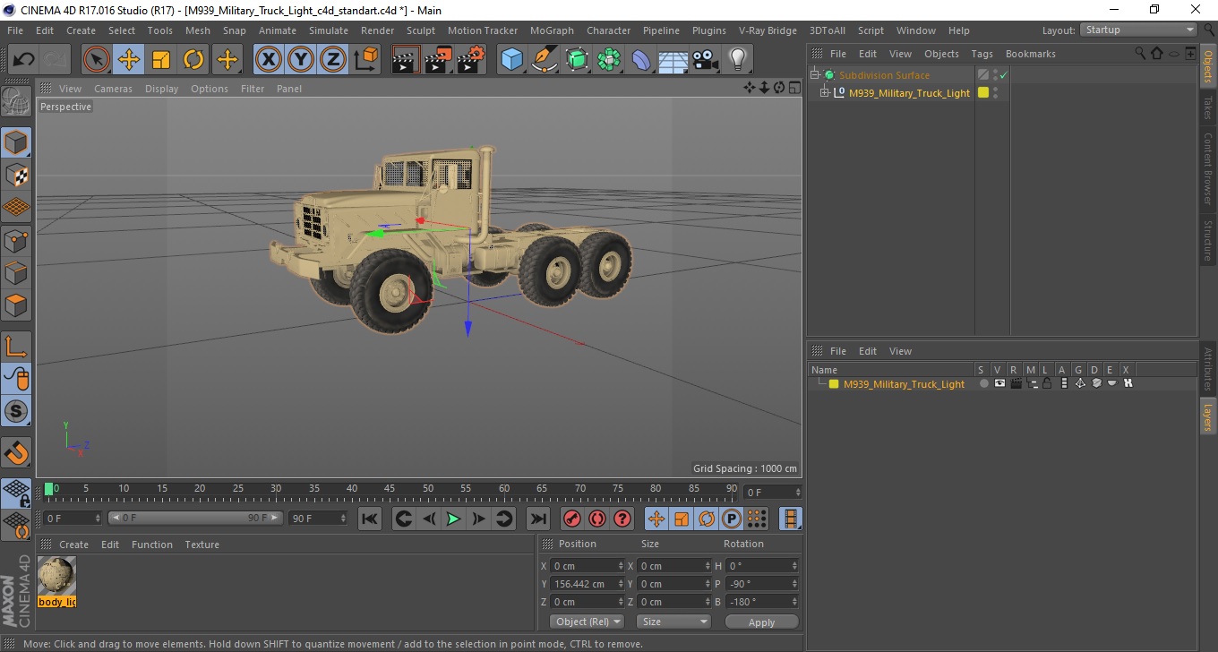Open material manager Texture menu
The width and height of the screenshot is (1218, 652).
coord(202,545)
